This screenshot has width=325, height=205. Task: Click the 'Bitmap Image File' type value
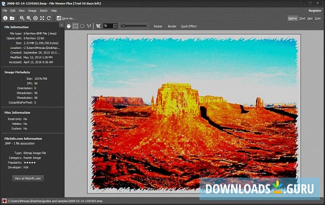[34, 153]
